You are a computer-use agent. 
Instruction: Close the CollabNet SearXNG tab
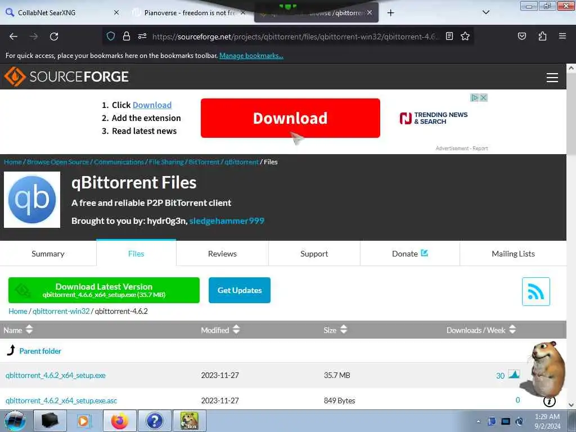click(116, 13)
